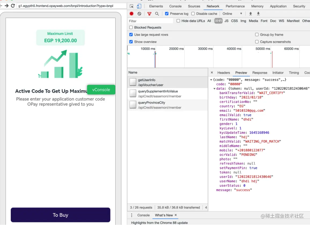This screenshot has width=310, height=225.
Task: Filter requests by CSS type
Action: pyautogui.click(x=234, y=21)
